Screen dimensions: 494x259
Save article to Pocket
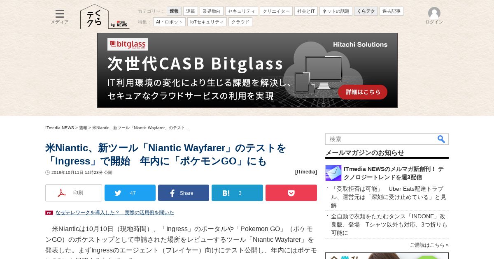pyautogui.click(x=291, y=193)
